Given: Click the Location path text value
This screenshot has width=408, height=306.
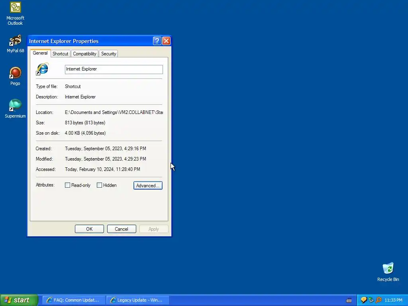Looking at the screenshot, I should tap(114, 112).
